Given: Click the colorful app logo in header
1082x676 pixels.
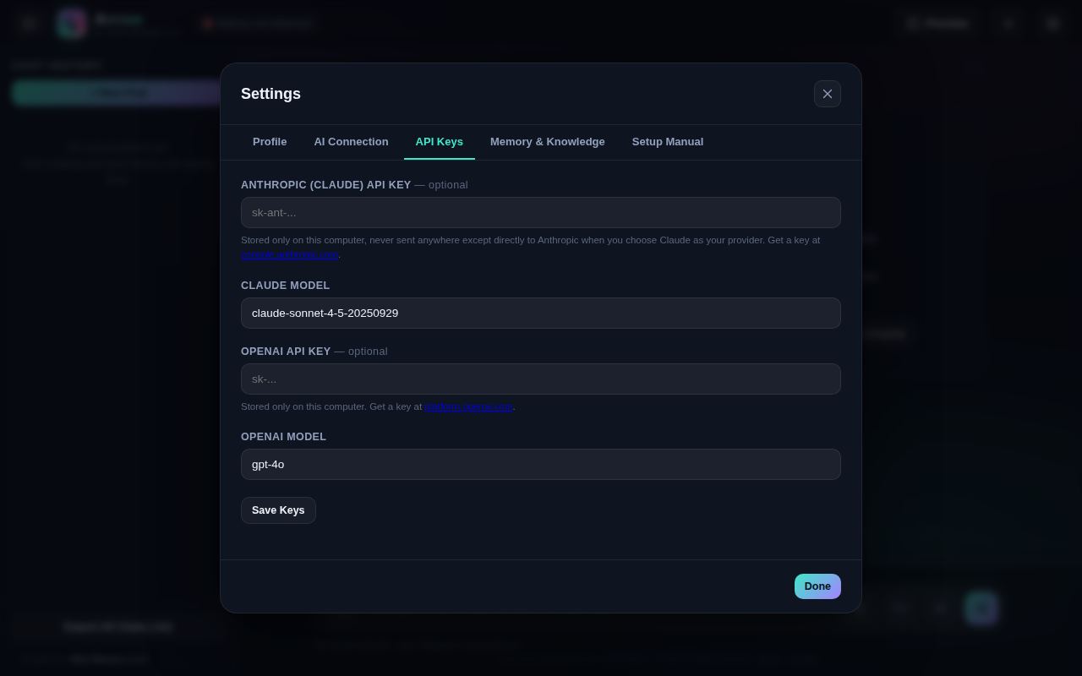Looking at the screenshot, I should point(72,24).
